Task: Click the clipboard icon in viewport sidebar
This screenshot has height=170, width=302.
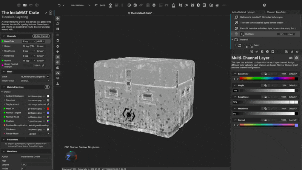Action: click(x=58, y=40)
